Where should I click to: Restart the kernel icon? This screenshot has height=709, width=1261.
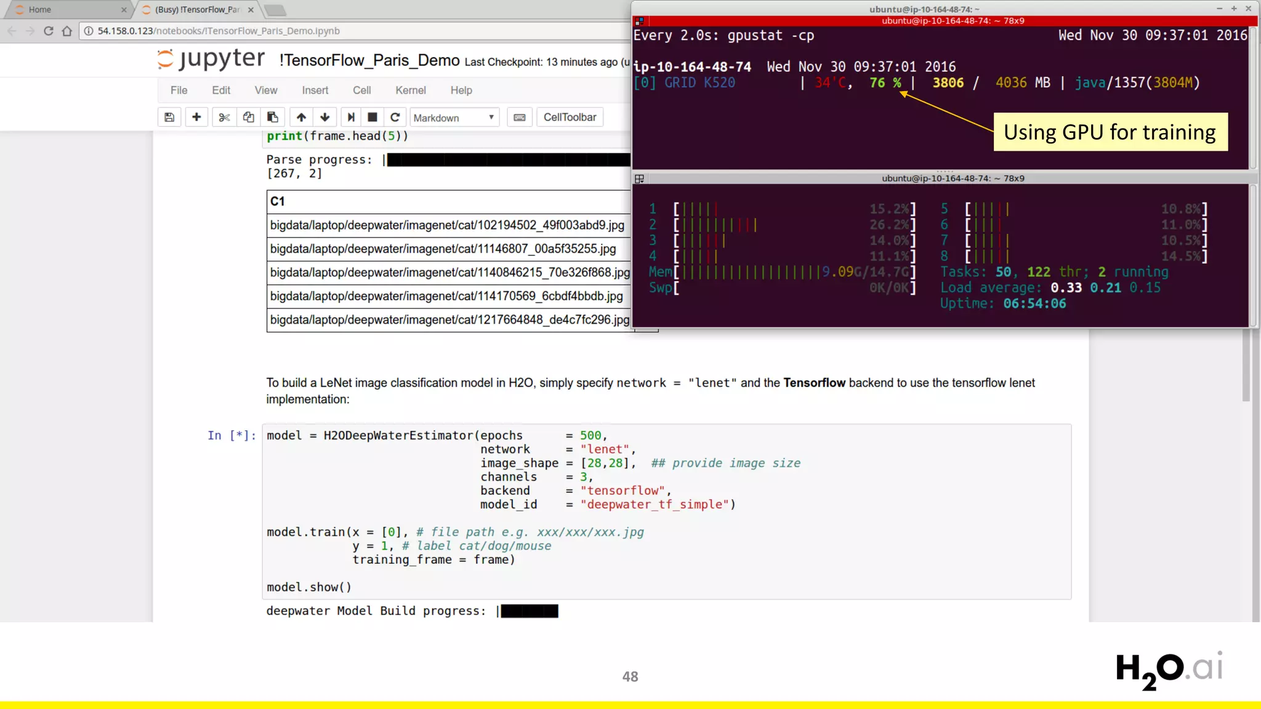(395, 118)
